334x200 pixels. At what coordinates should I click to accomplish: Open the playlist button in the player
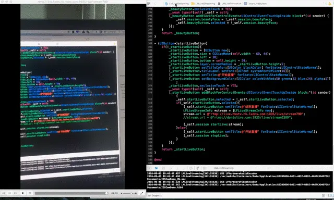(x=30, y=193)
